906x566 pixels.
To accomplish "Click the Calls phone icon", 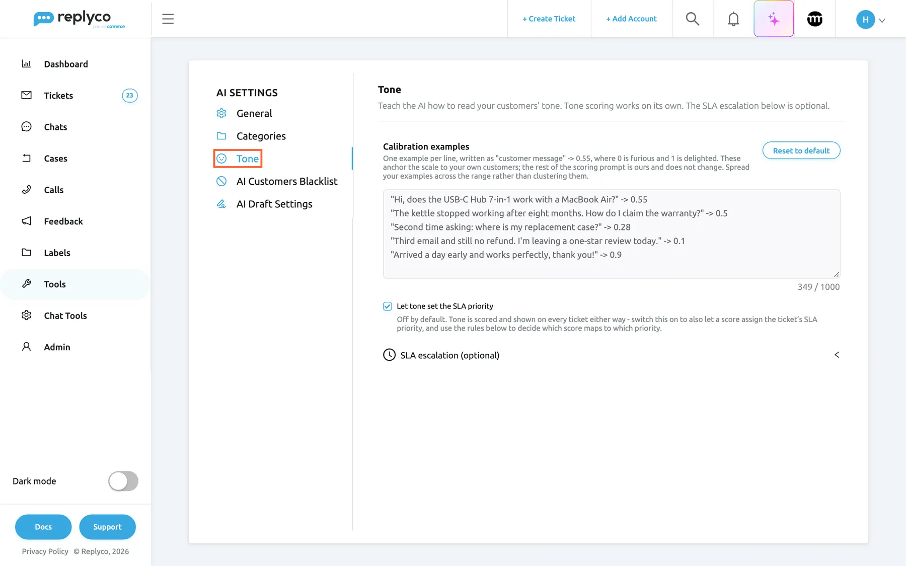I will (26, 190).
